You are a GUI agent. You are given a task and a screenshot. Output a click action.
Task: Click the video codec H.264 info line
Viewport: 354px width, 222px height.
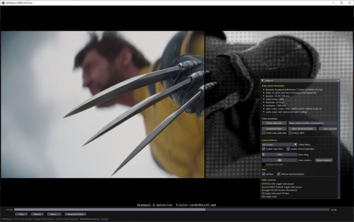293,109
